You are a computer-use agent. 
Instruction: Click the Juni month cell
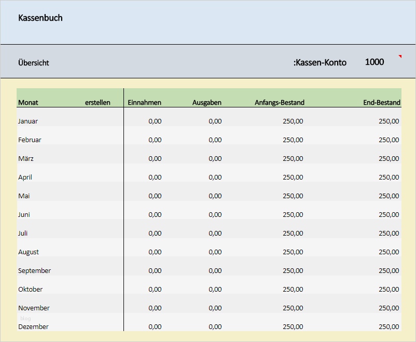tap(25, 214)
